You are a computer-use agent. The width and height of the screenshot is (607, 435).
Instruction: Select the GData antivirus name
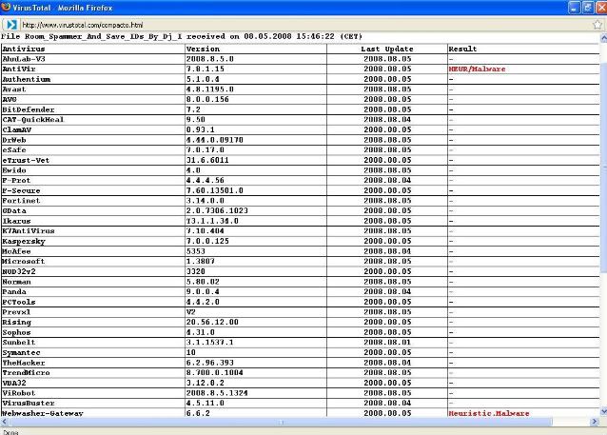(14, 210)
